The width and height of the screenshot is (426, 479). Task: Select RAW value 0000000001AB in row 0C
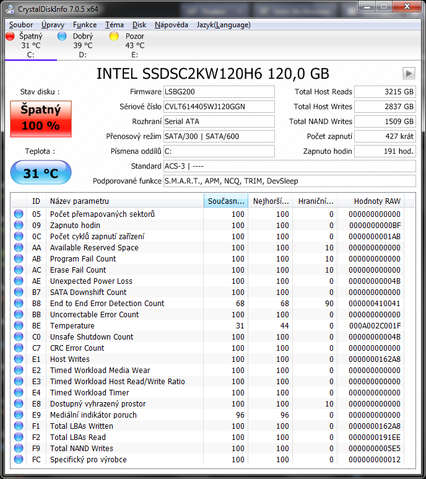[x=375, y=237]
